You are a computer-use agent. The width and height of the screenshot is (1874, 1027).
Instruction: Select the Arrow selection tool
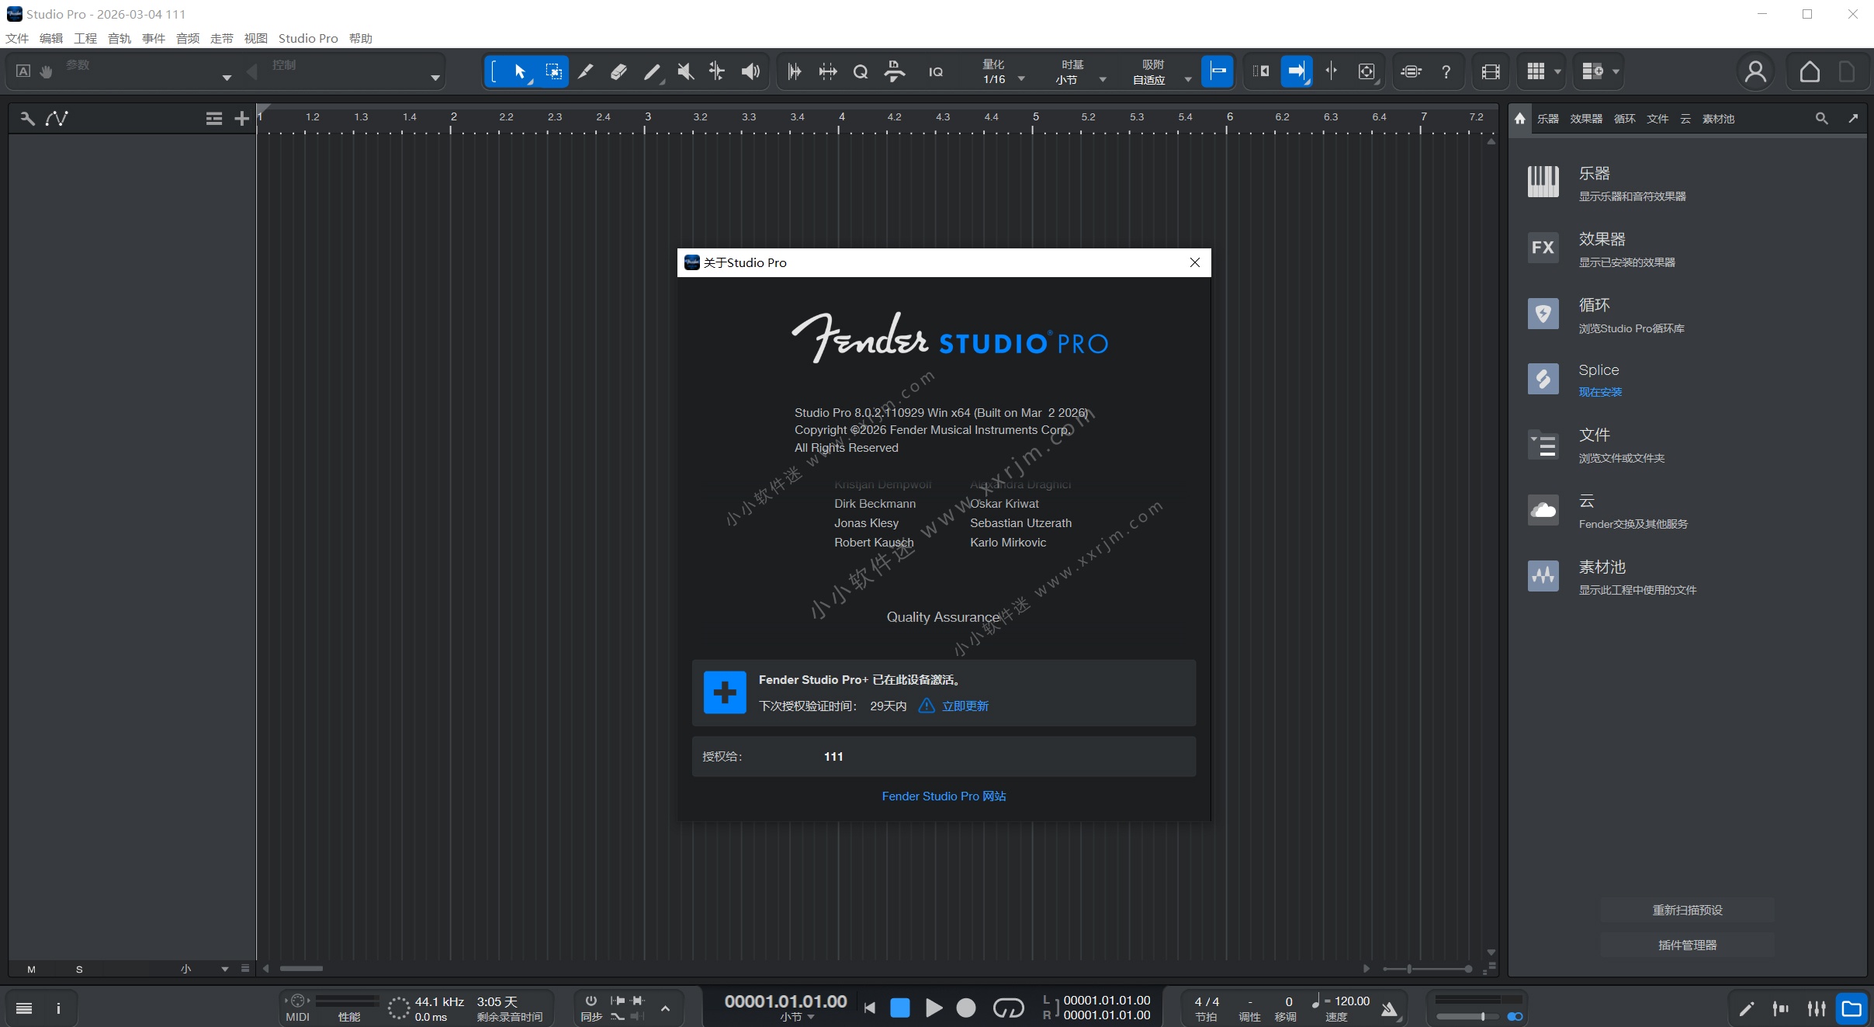(x=518, y=71)
